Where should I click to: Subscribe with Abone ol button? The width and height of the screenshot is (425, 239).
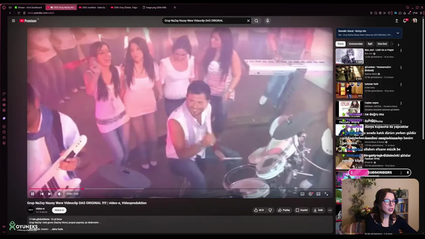click(x=59, y=210)
